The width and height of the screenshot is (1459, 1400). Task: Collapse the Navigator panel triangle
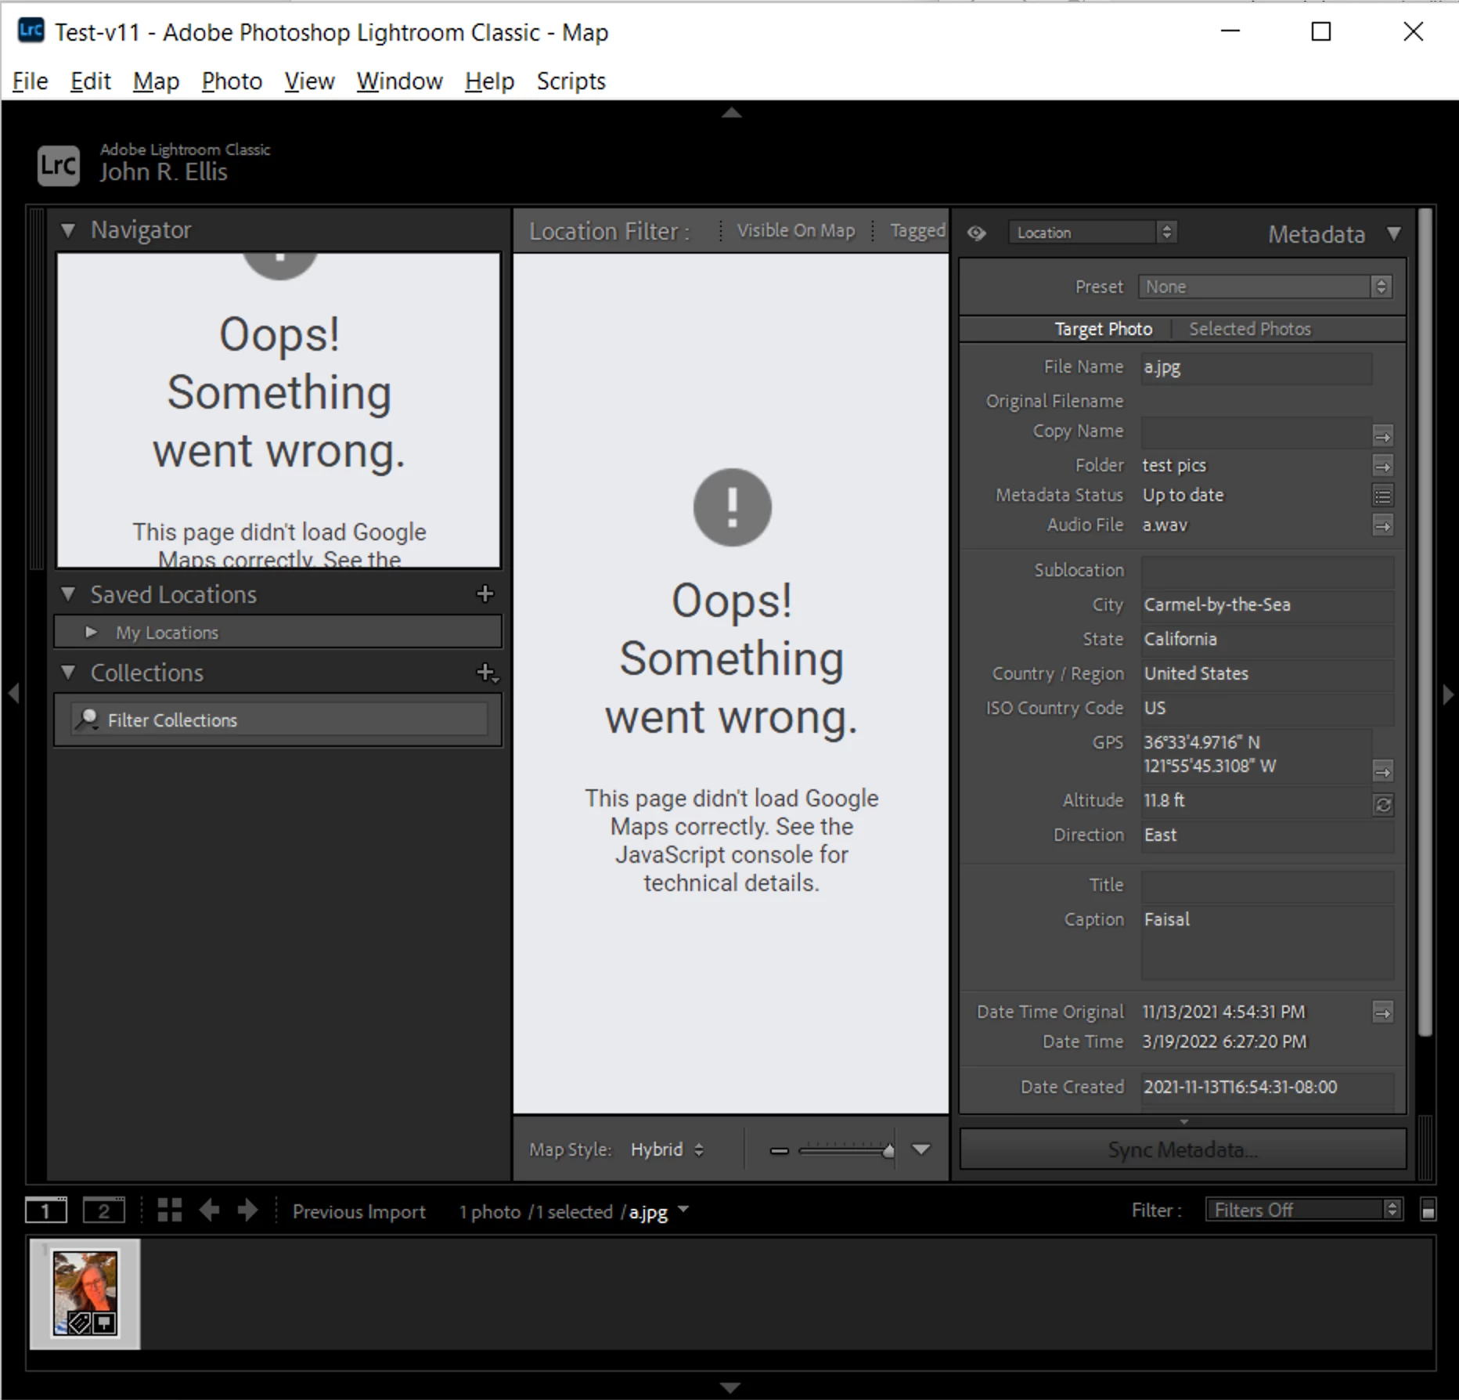coord(68,230)
